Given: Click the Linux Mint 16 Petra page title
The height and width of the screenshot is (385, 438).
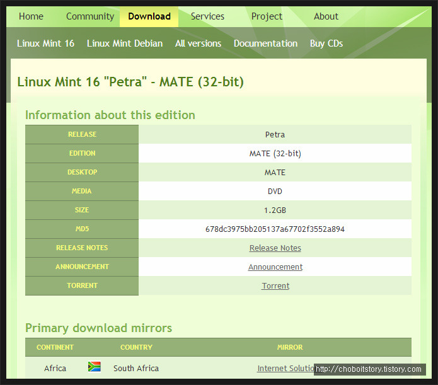Looking at the screenshot, I should pyautogui.click(x=130, y=82).
